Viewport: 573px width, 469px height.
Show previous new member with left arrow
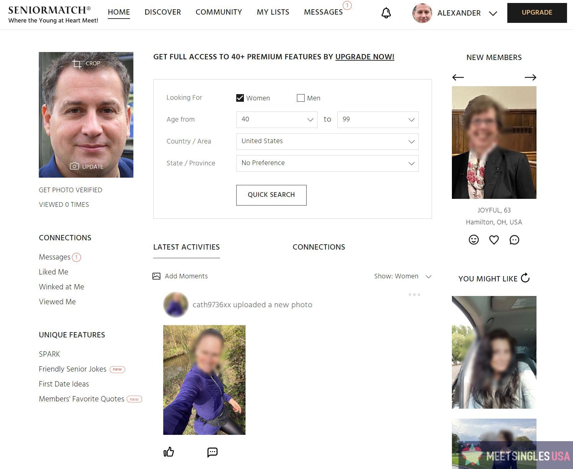[x=458, y=77]
